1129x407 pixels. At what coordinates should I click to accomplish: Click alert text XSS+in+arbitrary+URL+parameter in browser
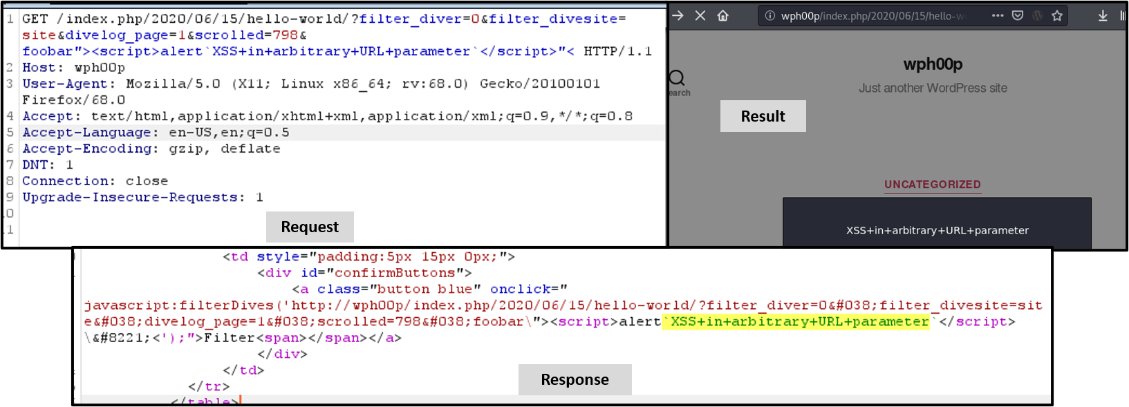tap(937, 231)
